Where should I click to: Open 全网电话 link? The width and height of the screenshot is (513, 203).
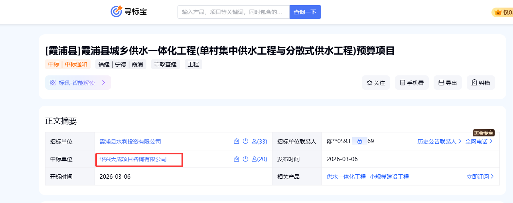(x=479, y=142)
